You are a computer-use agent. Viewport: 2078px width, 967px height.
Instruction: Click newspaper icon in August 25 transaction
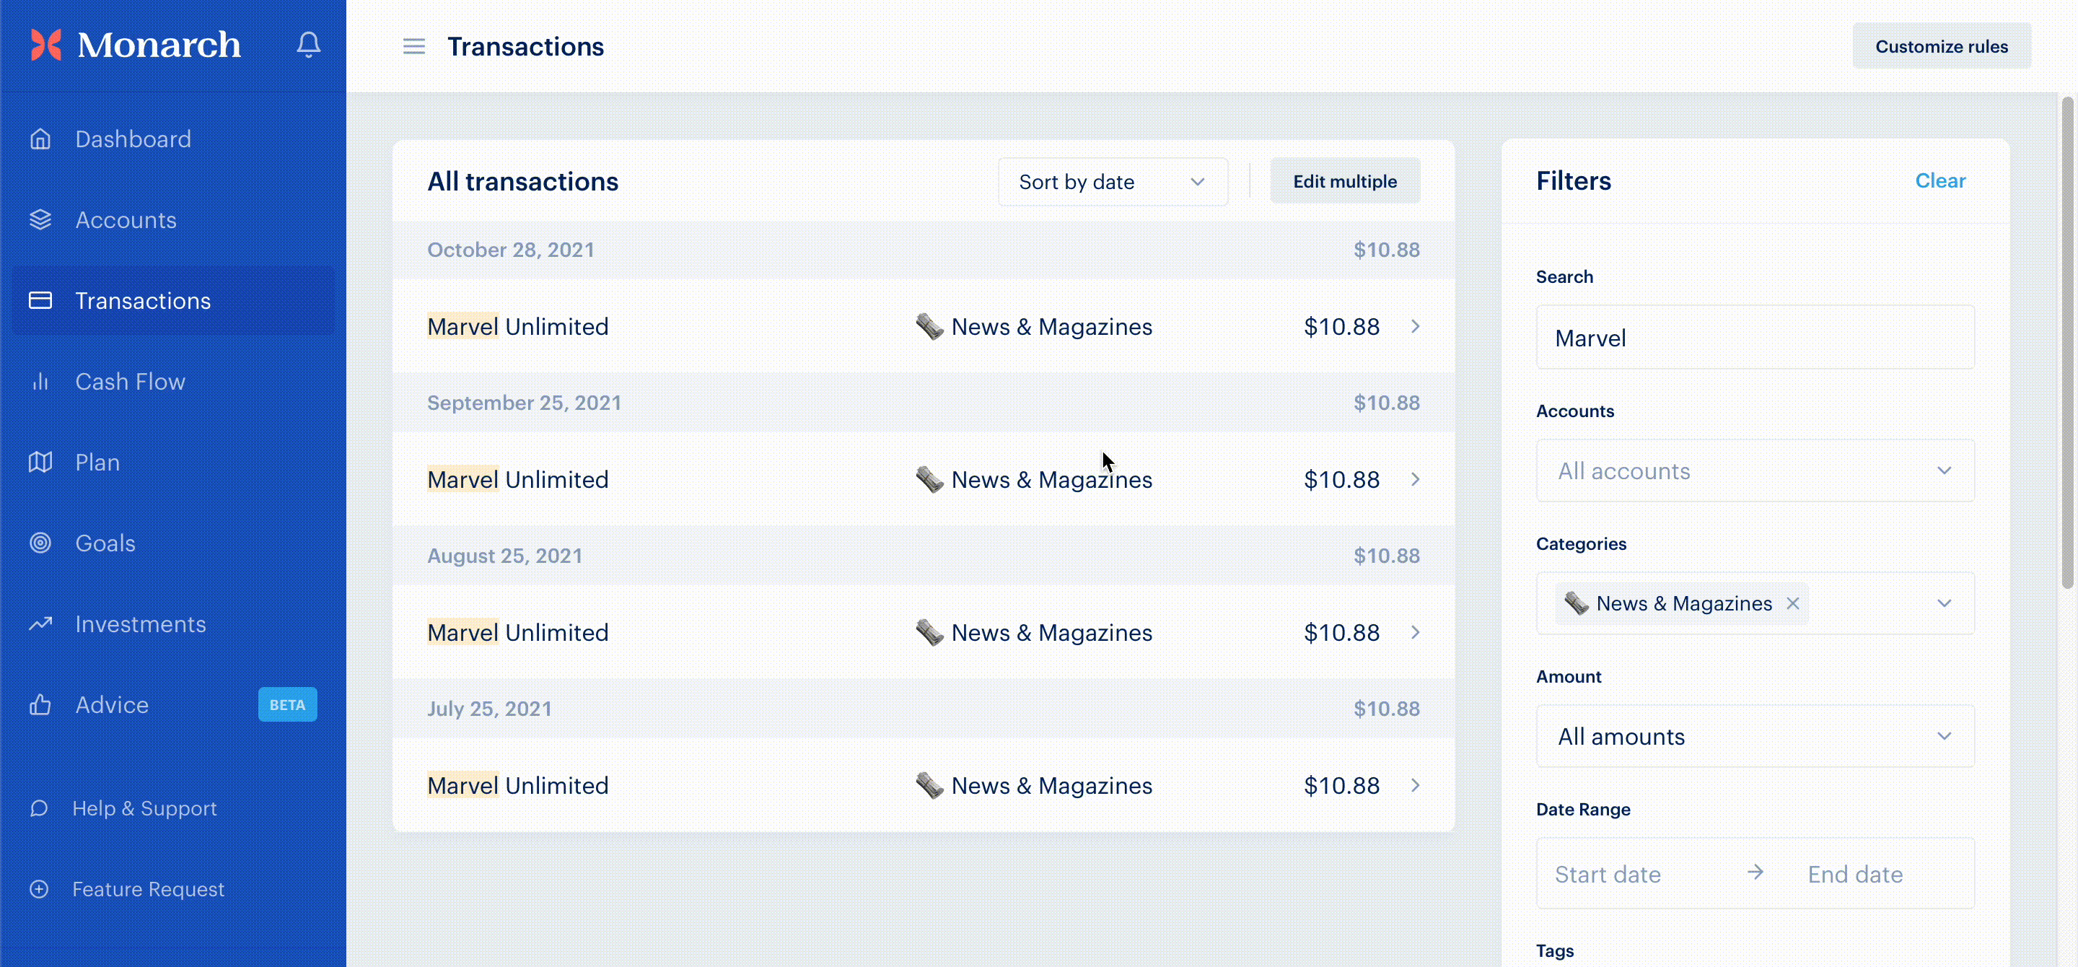point(929,632)
